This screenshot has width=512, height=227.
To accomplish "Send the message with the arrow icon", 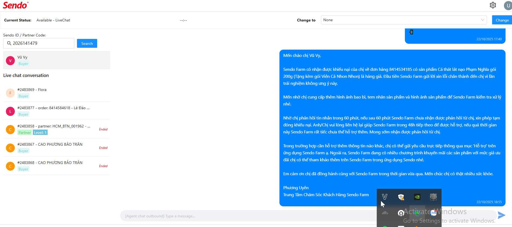I will point(502,215).
